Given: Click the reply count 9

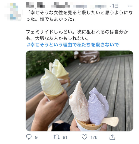Looking at the screenshot, I should click(36, 137).
